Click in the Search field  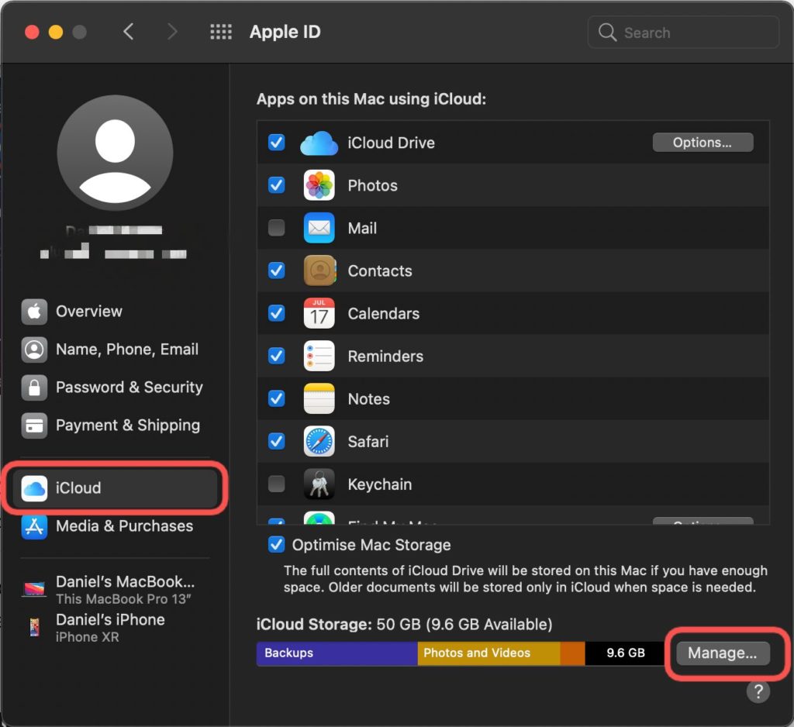(683, 33)
